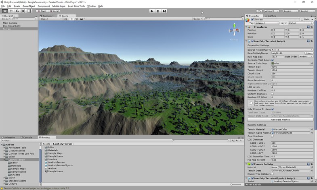The width and height of the screenshot is (317, 190).
Task: Click the Play button
Action: click(152, 11)
